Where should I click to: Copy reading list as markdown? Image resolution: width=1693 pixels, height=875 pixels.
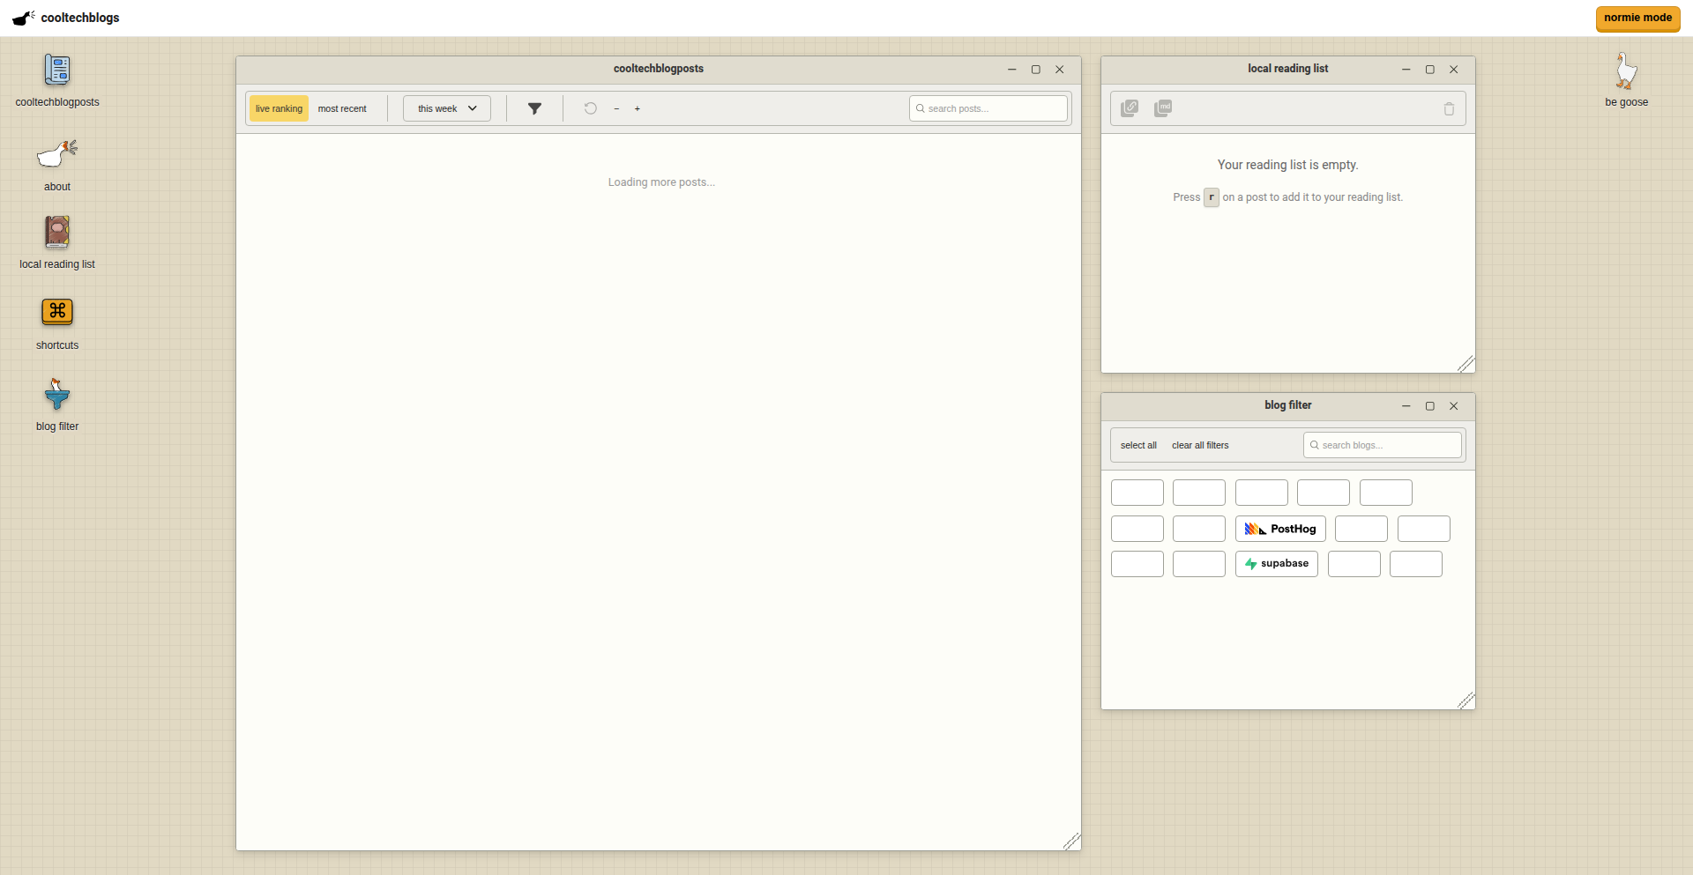point(1162,108)
